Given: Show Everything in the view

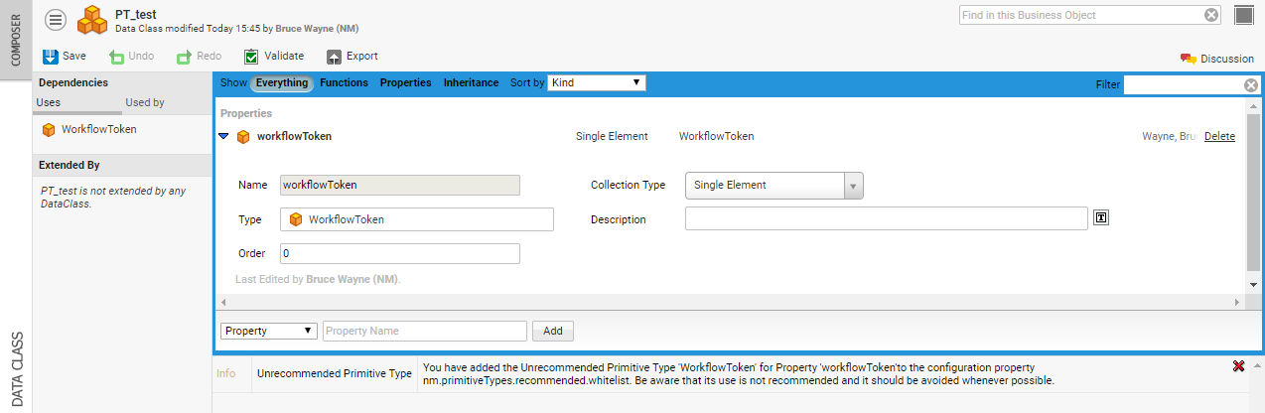Looking at the screenshot, I should (x=282, y=82).
